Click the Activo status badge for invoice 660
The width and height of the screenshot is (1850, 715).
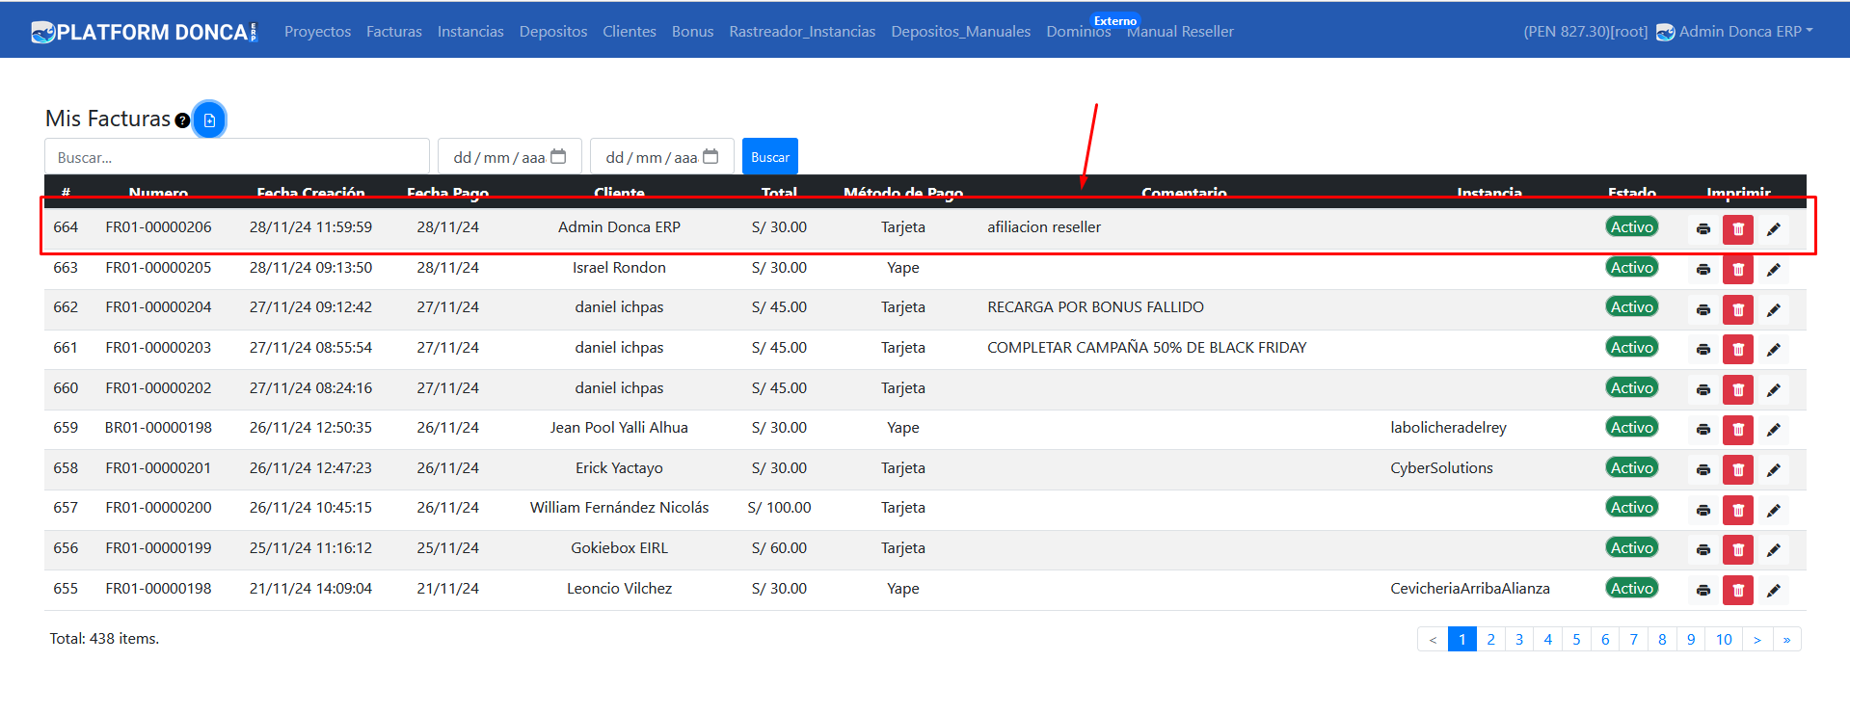point(1631,387)
